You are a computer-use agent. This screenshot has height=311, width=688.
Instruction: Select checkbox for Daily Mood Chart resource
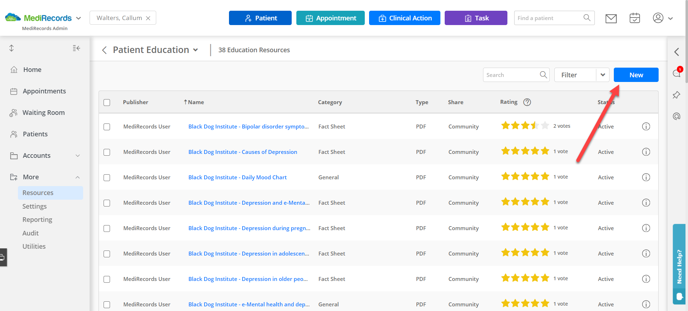pyautogui.click(x=107, y=178)
